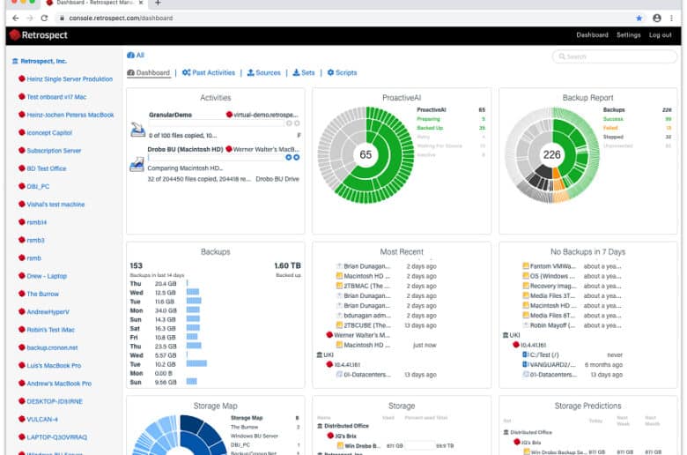Open backup.cronon.net server
Viewport: 687px width, 455px height.
click(x=52, y=348)
